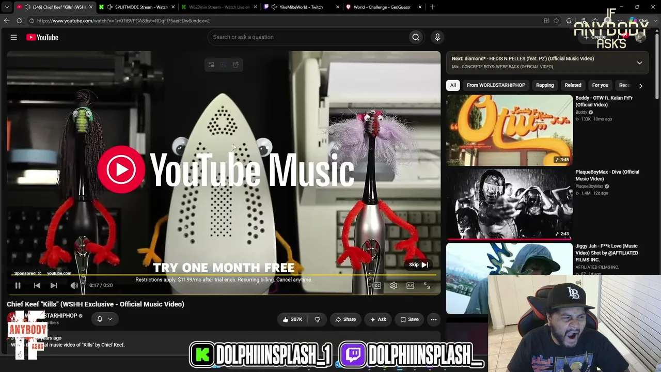The width and height of the screenshot is (661, 372).
Task: Open 'Jiggy Jah - F**k Love' video title
Action: [x=607, y=253]
